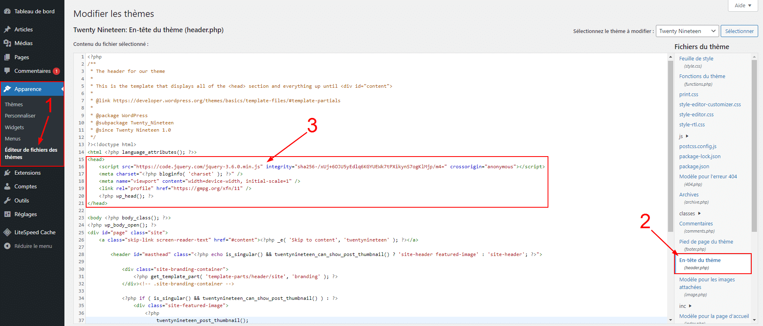Open Widgets submenu entry
Image resolution: width=763 pixels, height=326 pixels.
point(14,127)
